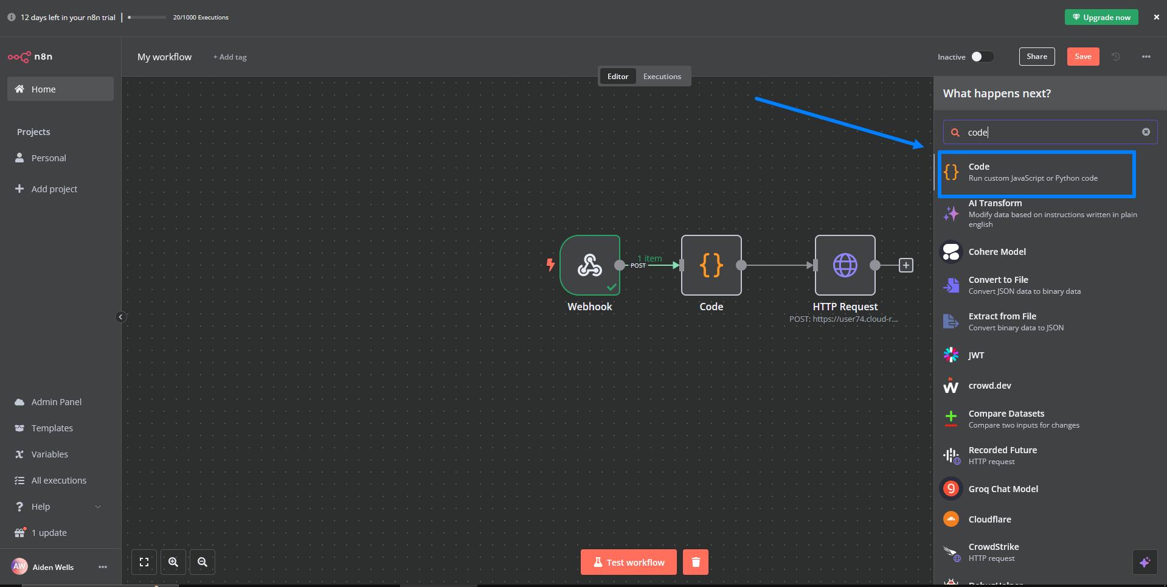The width and height of the screenshot is (1167, 587).
Task: Choose Cloudflare node
Action: (x=1050, y=519)
